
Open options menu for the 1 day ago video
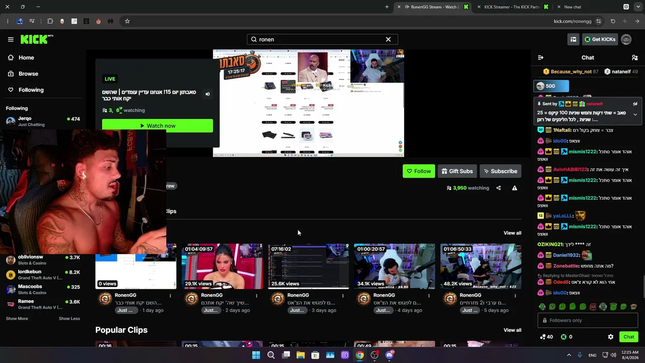[x=170, y=295]
